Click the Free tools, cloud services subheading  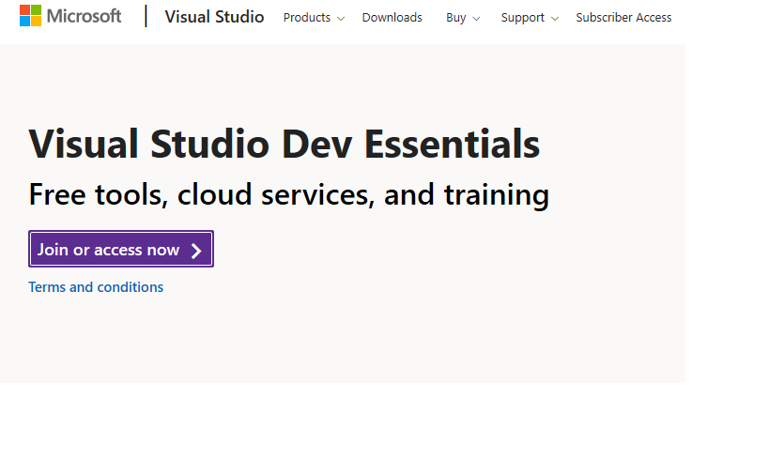(288, 194)
